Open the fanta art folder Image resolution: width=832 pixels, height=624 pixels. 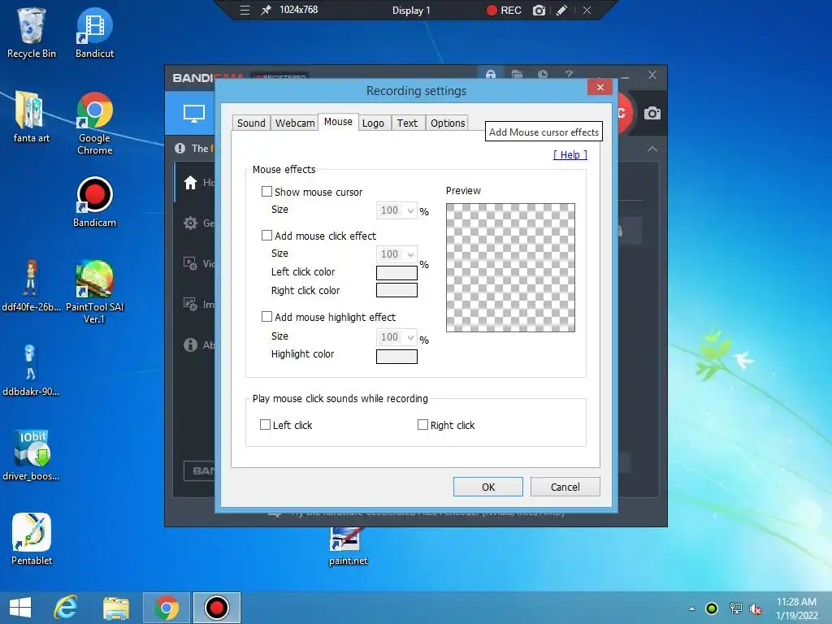coord(31,117)
